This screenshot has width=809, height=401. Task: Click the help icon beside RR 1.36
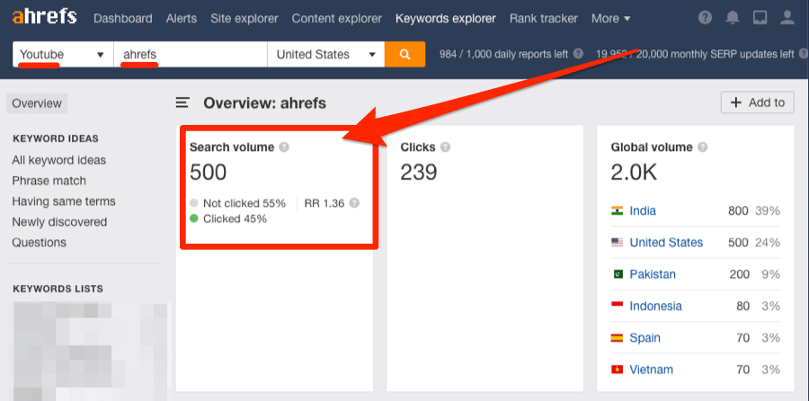point(354,203)
